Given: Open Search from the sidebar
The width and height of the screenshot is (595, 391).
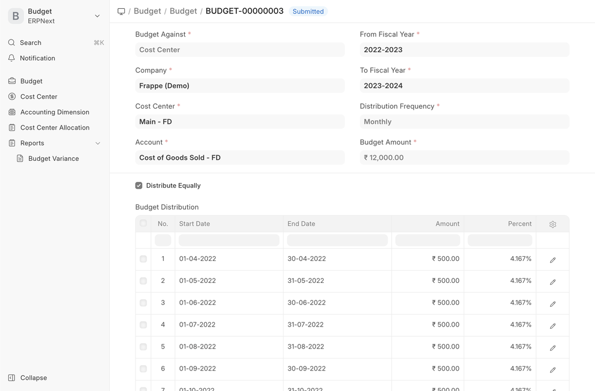Looking at the screenshot, I should (30, 42).
